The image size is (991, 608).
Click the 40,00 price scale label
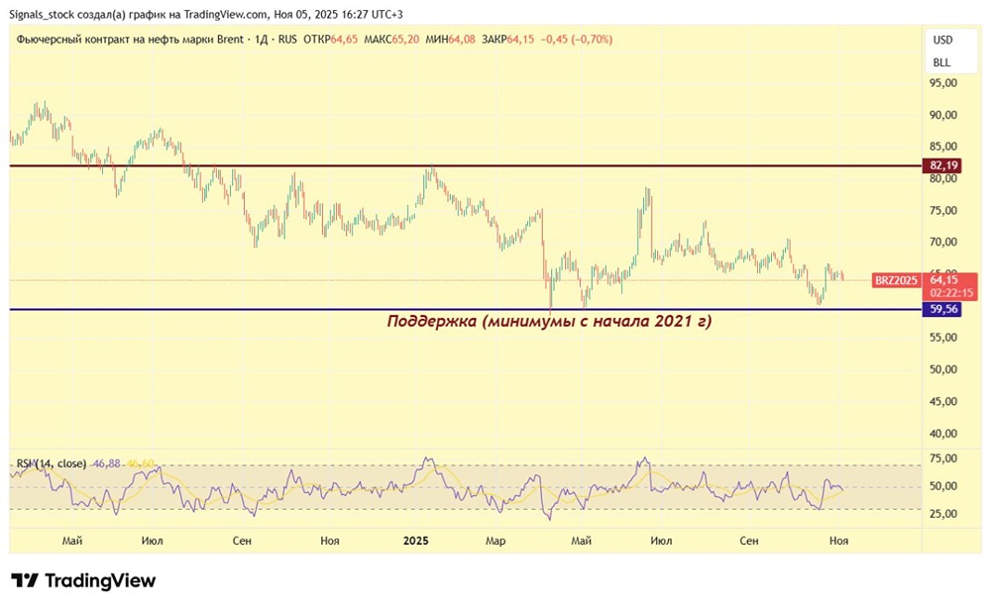pos(943,434)
